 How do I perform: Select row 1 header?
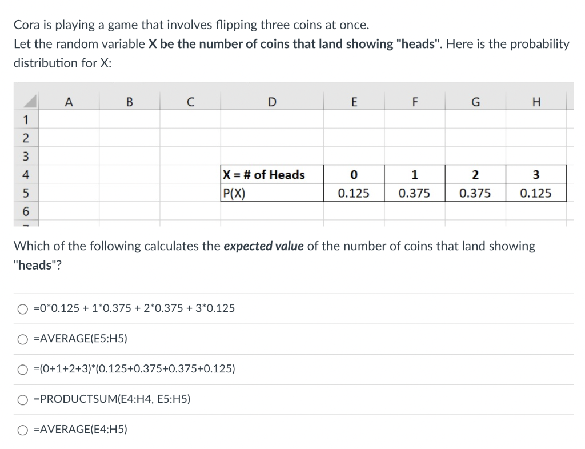click(x=26, y=120)
